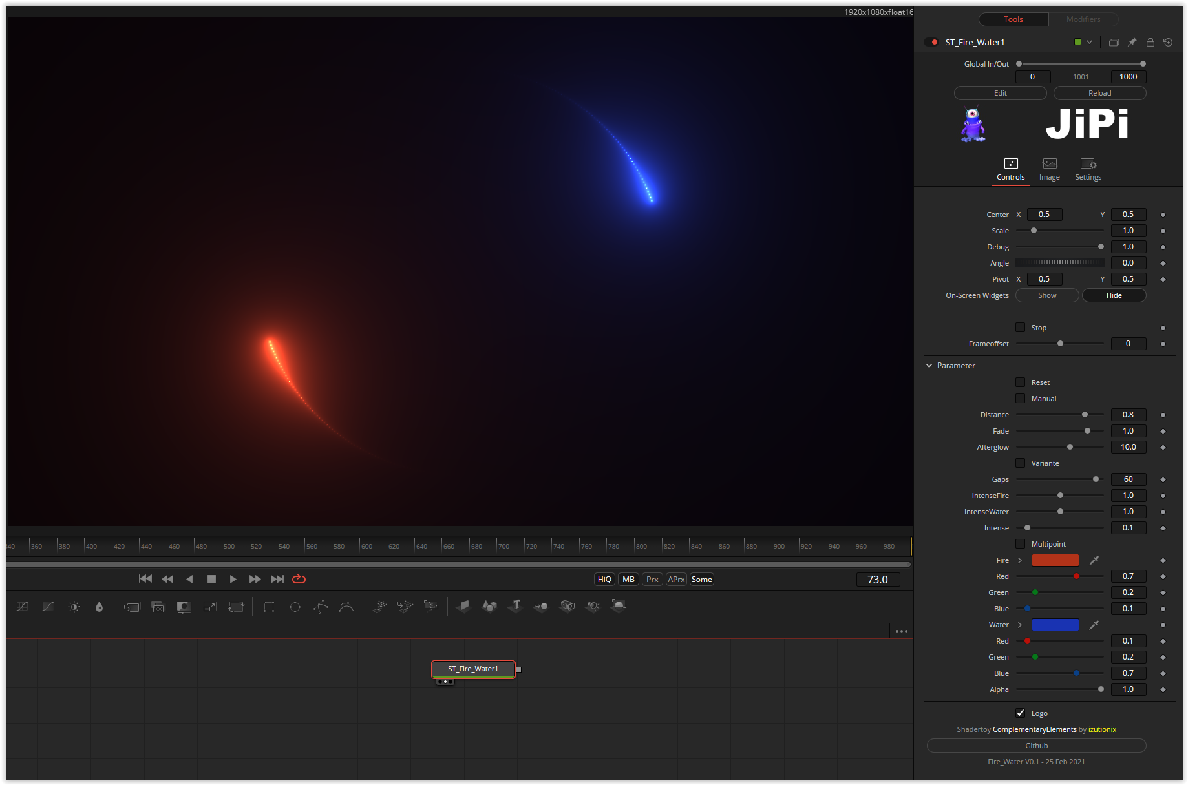Add an Ellipse mask from the toolbar

[x=295, y=607]
